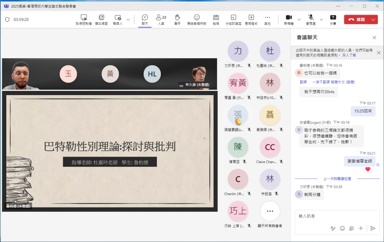Click the 上一次的閱讀位置 marker

point(337,179)
